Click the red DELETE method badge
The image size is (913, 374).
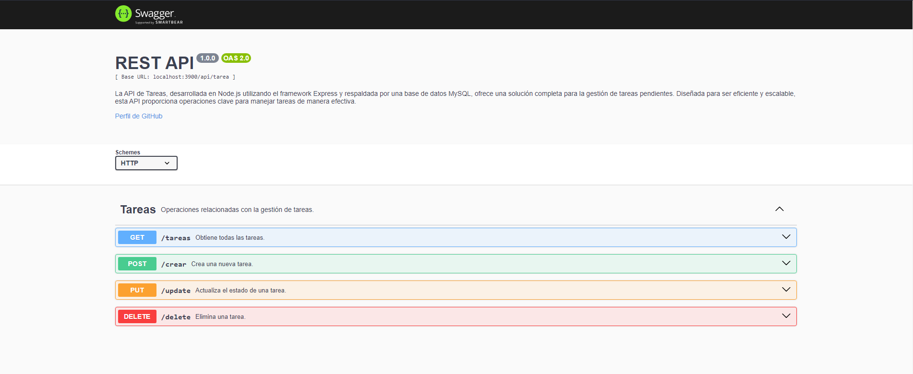click(137, 316)
